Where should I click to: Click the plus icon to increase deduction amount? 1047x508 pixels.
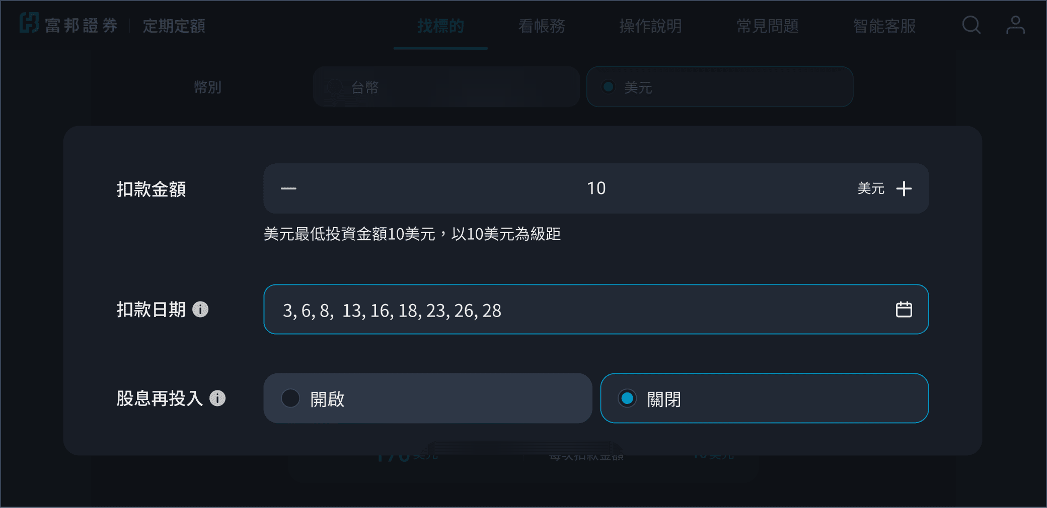coord(904,189)
